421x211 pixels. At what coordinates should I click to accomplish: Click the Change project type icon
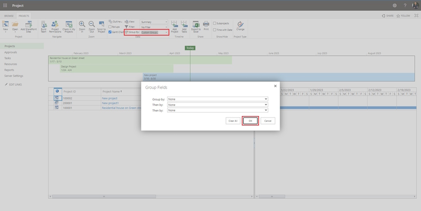click(240, 24)
